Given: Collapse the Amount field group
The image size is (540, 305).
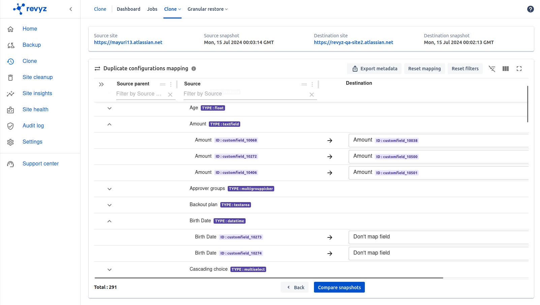Looking at the screenshot, I should pos(109,124).
